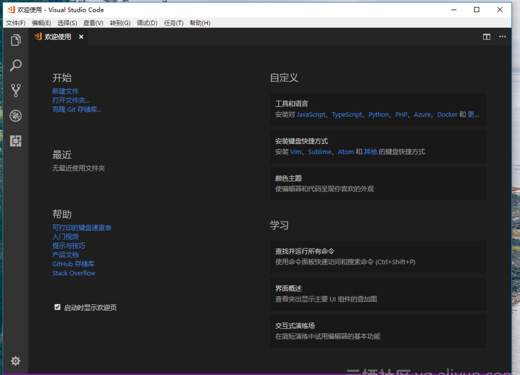Select the 欢迎使用 editor tab

[58, 37]
